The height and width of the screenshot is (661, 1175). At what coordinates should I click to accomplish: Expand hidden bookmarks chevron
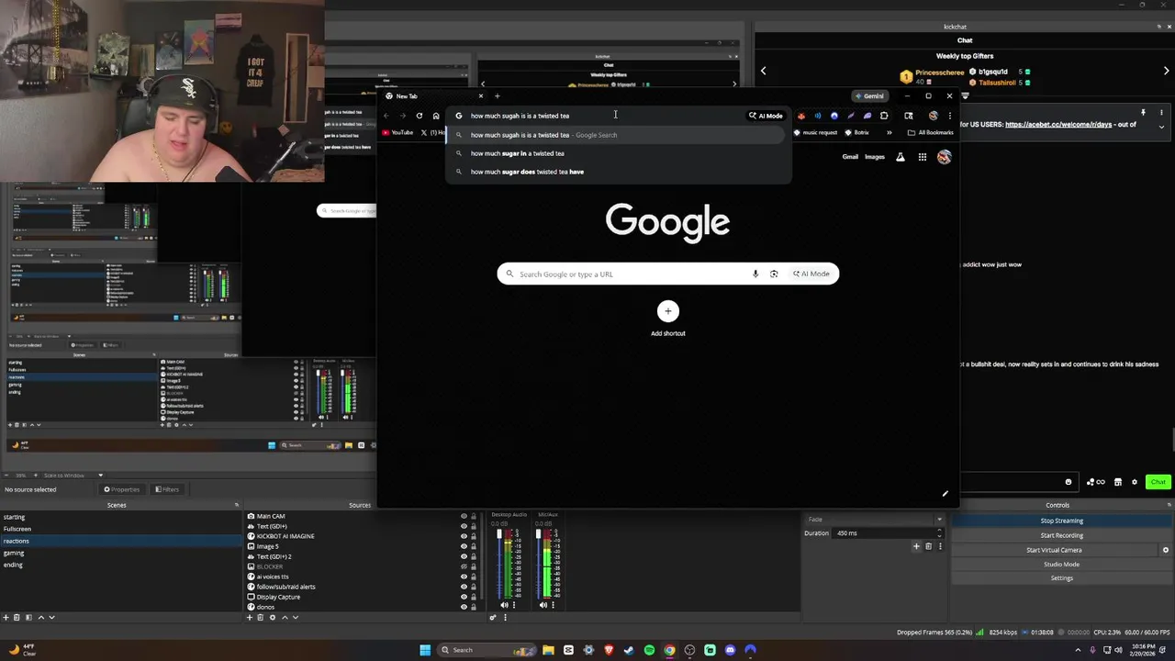[889, 132]
